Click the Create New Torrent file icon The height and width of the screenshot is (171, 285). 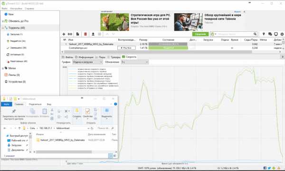point(77,34)
